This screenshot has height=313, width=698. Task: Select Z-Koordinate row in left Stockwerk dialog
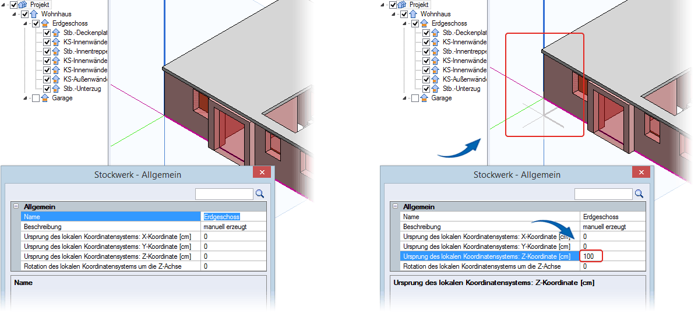click(x=144, y=256)
